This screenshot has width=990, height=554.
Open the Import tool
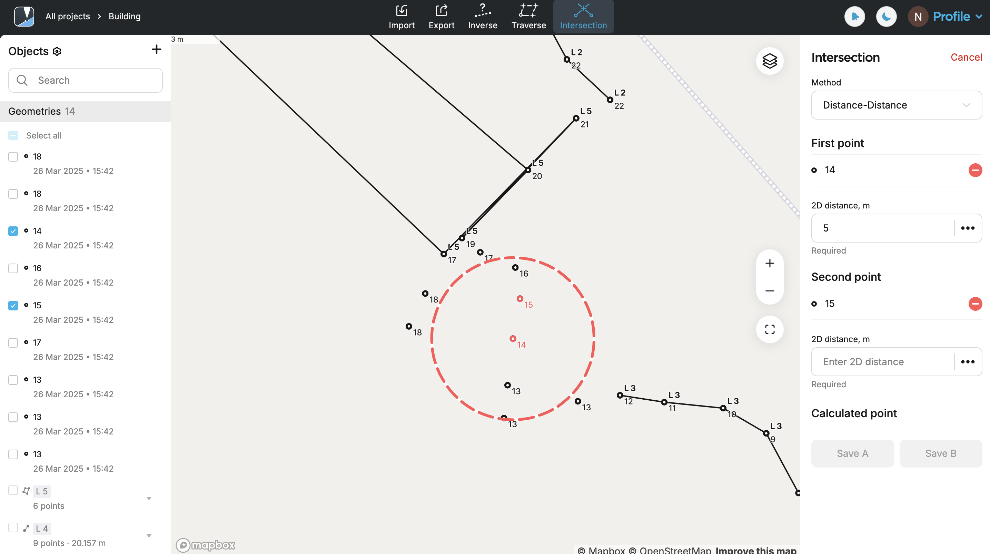tap(401, 17)
